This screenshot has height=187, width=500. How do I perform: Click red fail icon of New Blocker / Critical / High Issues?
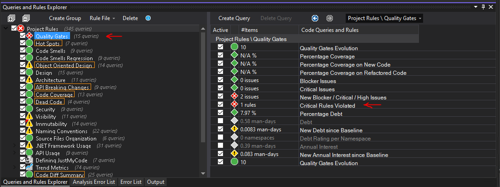click(234, 96)
